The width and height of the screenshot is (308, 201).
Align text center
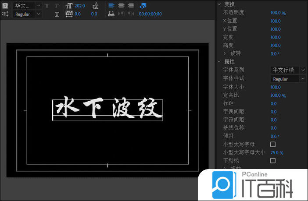coord(121,6)
